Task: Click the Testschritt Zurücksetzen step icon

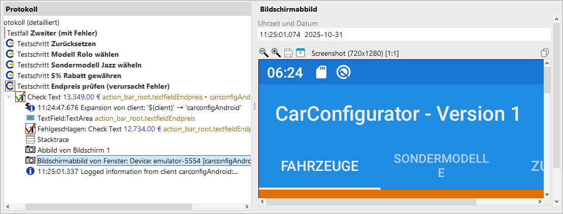Action: (10, 44)
